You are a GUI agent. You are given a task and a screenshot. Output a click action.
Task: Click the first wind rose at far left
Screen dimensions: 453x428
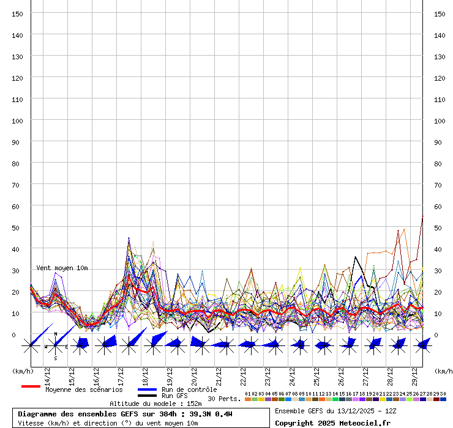tap(31, 346)
